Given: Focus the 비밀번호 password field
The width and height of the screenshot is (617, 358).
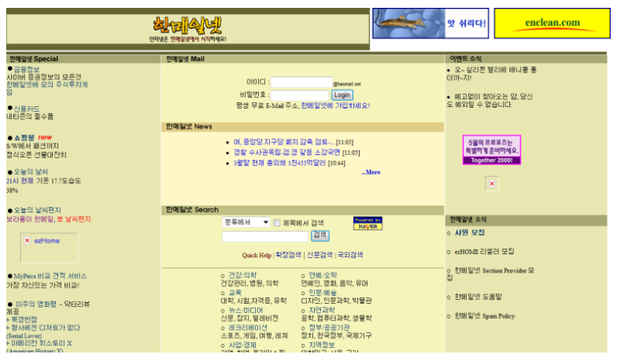Looking at the screenshot, I should pyautogui.click(x=299, y=94).
